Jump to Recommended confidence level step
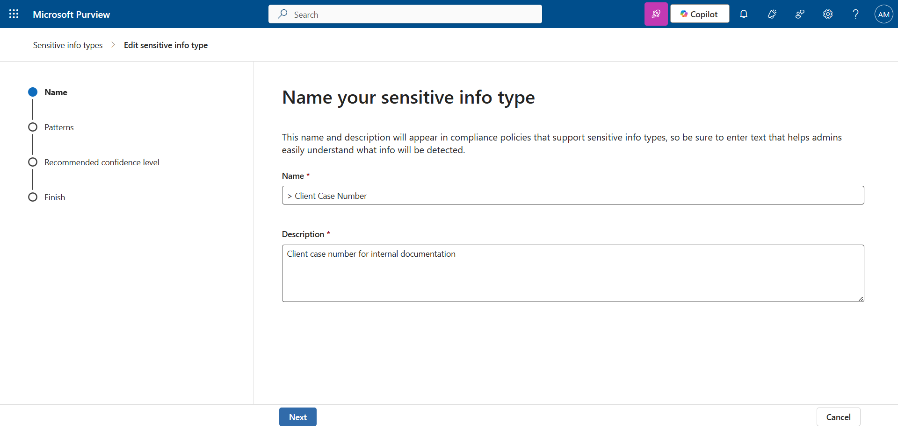 pos(102,162)
